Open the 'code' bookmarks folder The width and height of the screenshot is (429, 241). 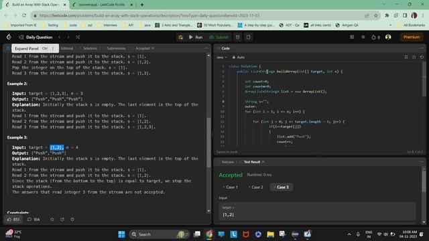point(70,25)
